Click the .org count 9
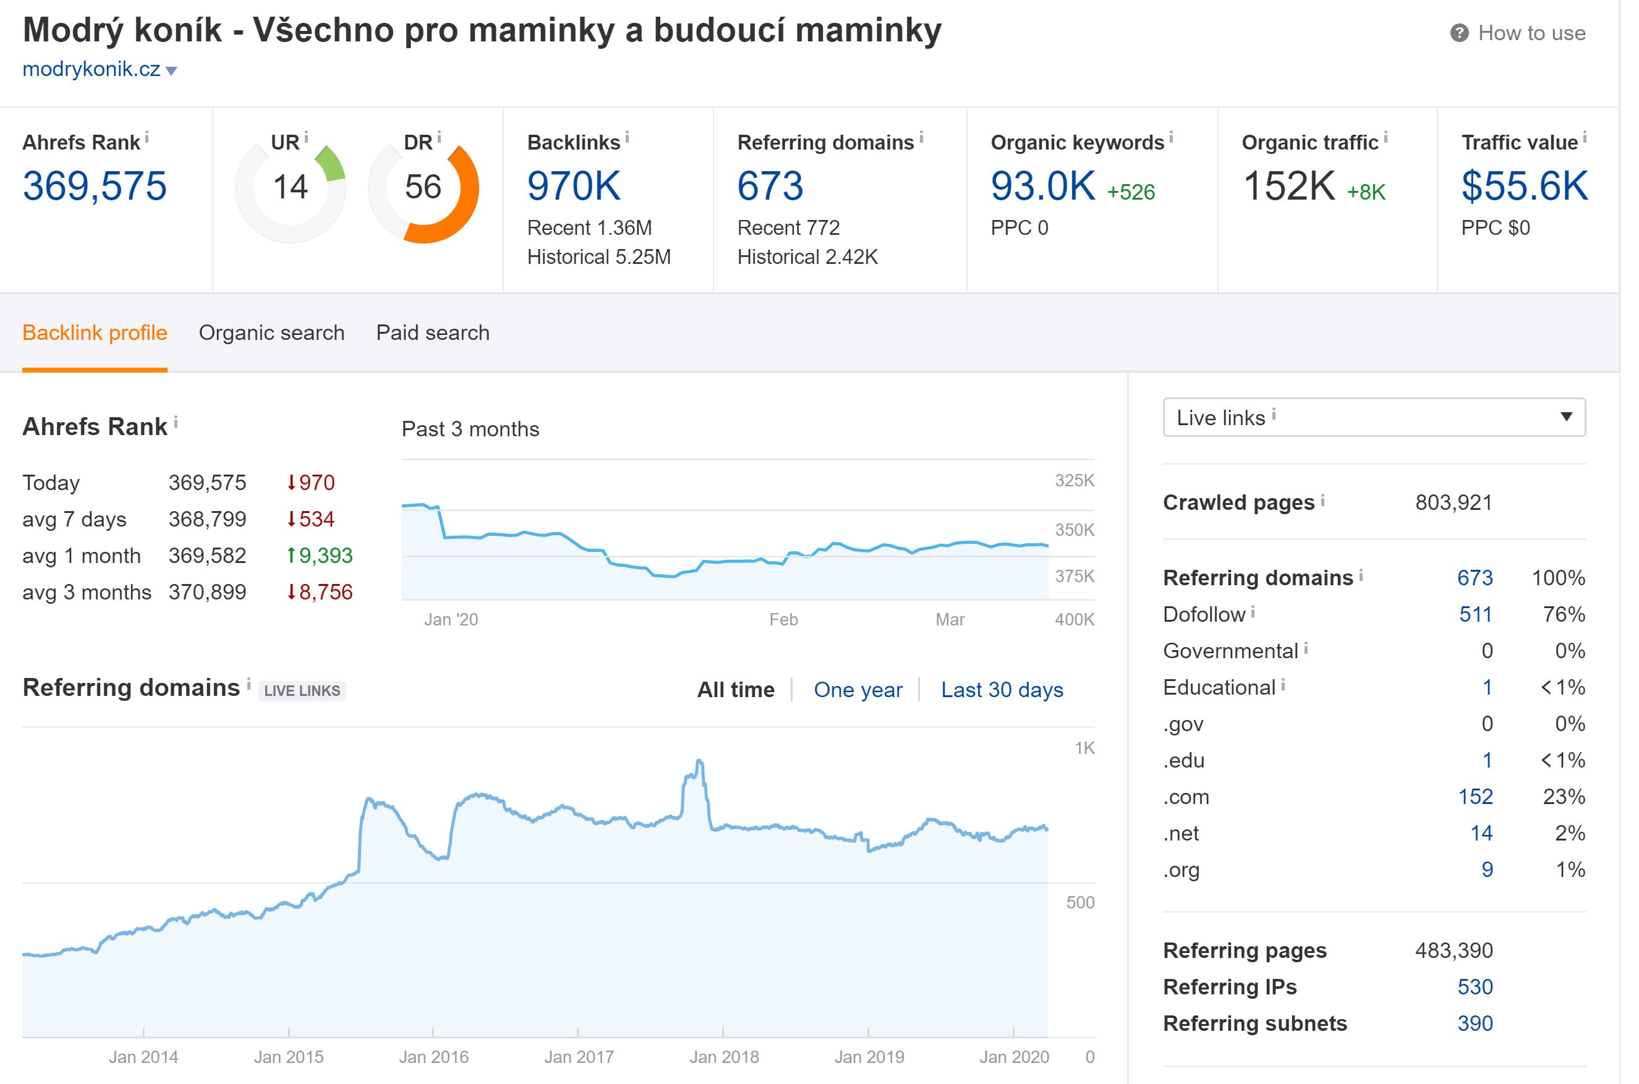 pos(1487,870)
